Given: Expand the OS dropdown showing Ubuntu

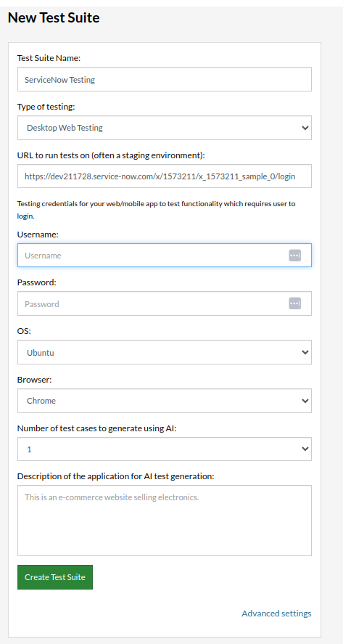Looking at the screenshot, I should pos(164,352).
